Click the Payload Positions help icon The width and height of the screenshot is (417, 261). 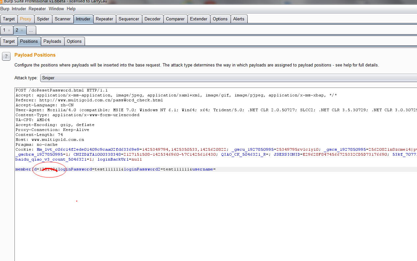point(6,56)
